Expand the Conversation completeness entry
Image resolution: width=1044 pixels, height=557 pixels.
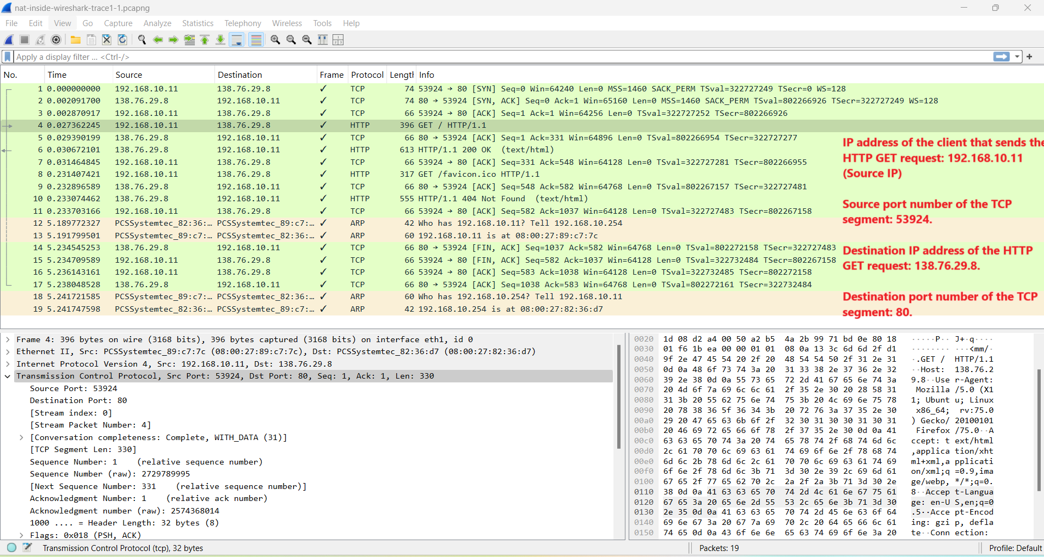21,437
